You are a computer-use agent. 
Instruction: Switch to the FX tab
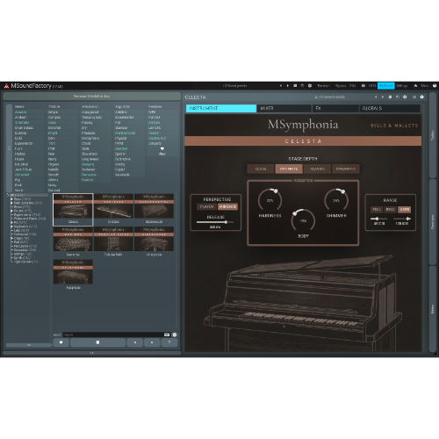point(335,108)
